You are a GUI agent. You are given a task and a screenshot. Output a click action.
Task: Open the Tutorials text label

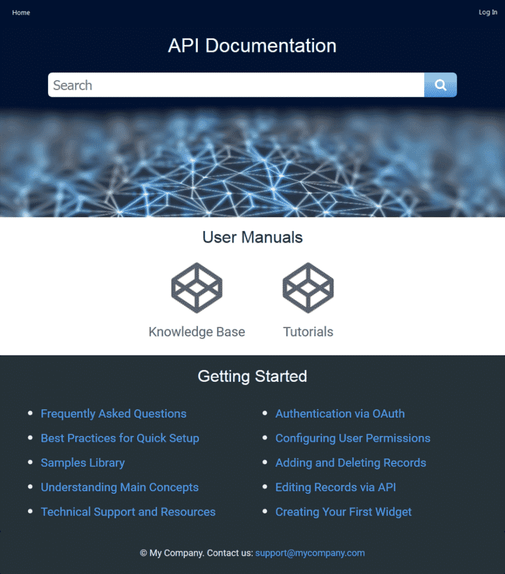pos(308,332)
